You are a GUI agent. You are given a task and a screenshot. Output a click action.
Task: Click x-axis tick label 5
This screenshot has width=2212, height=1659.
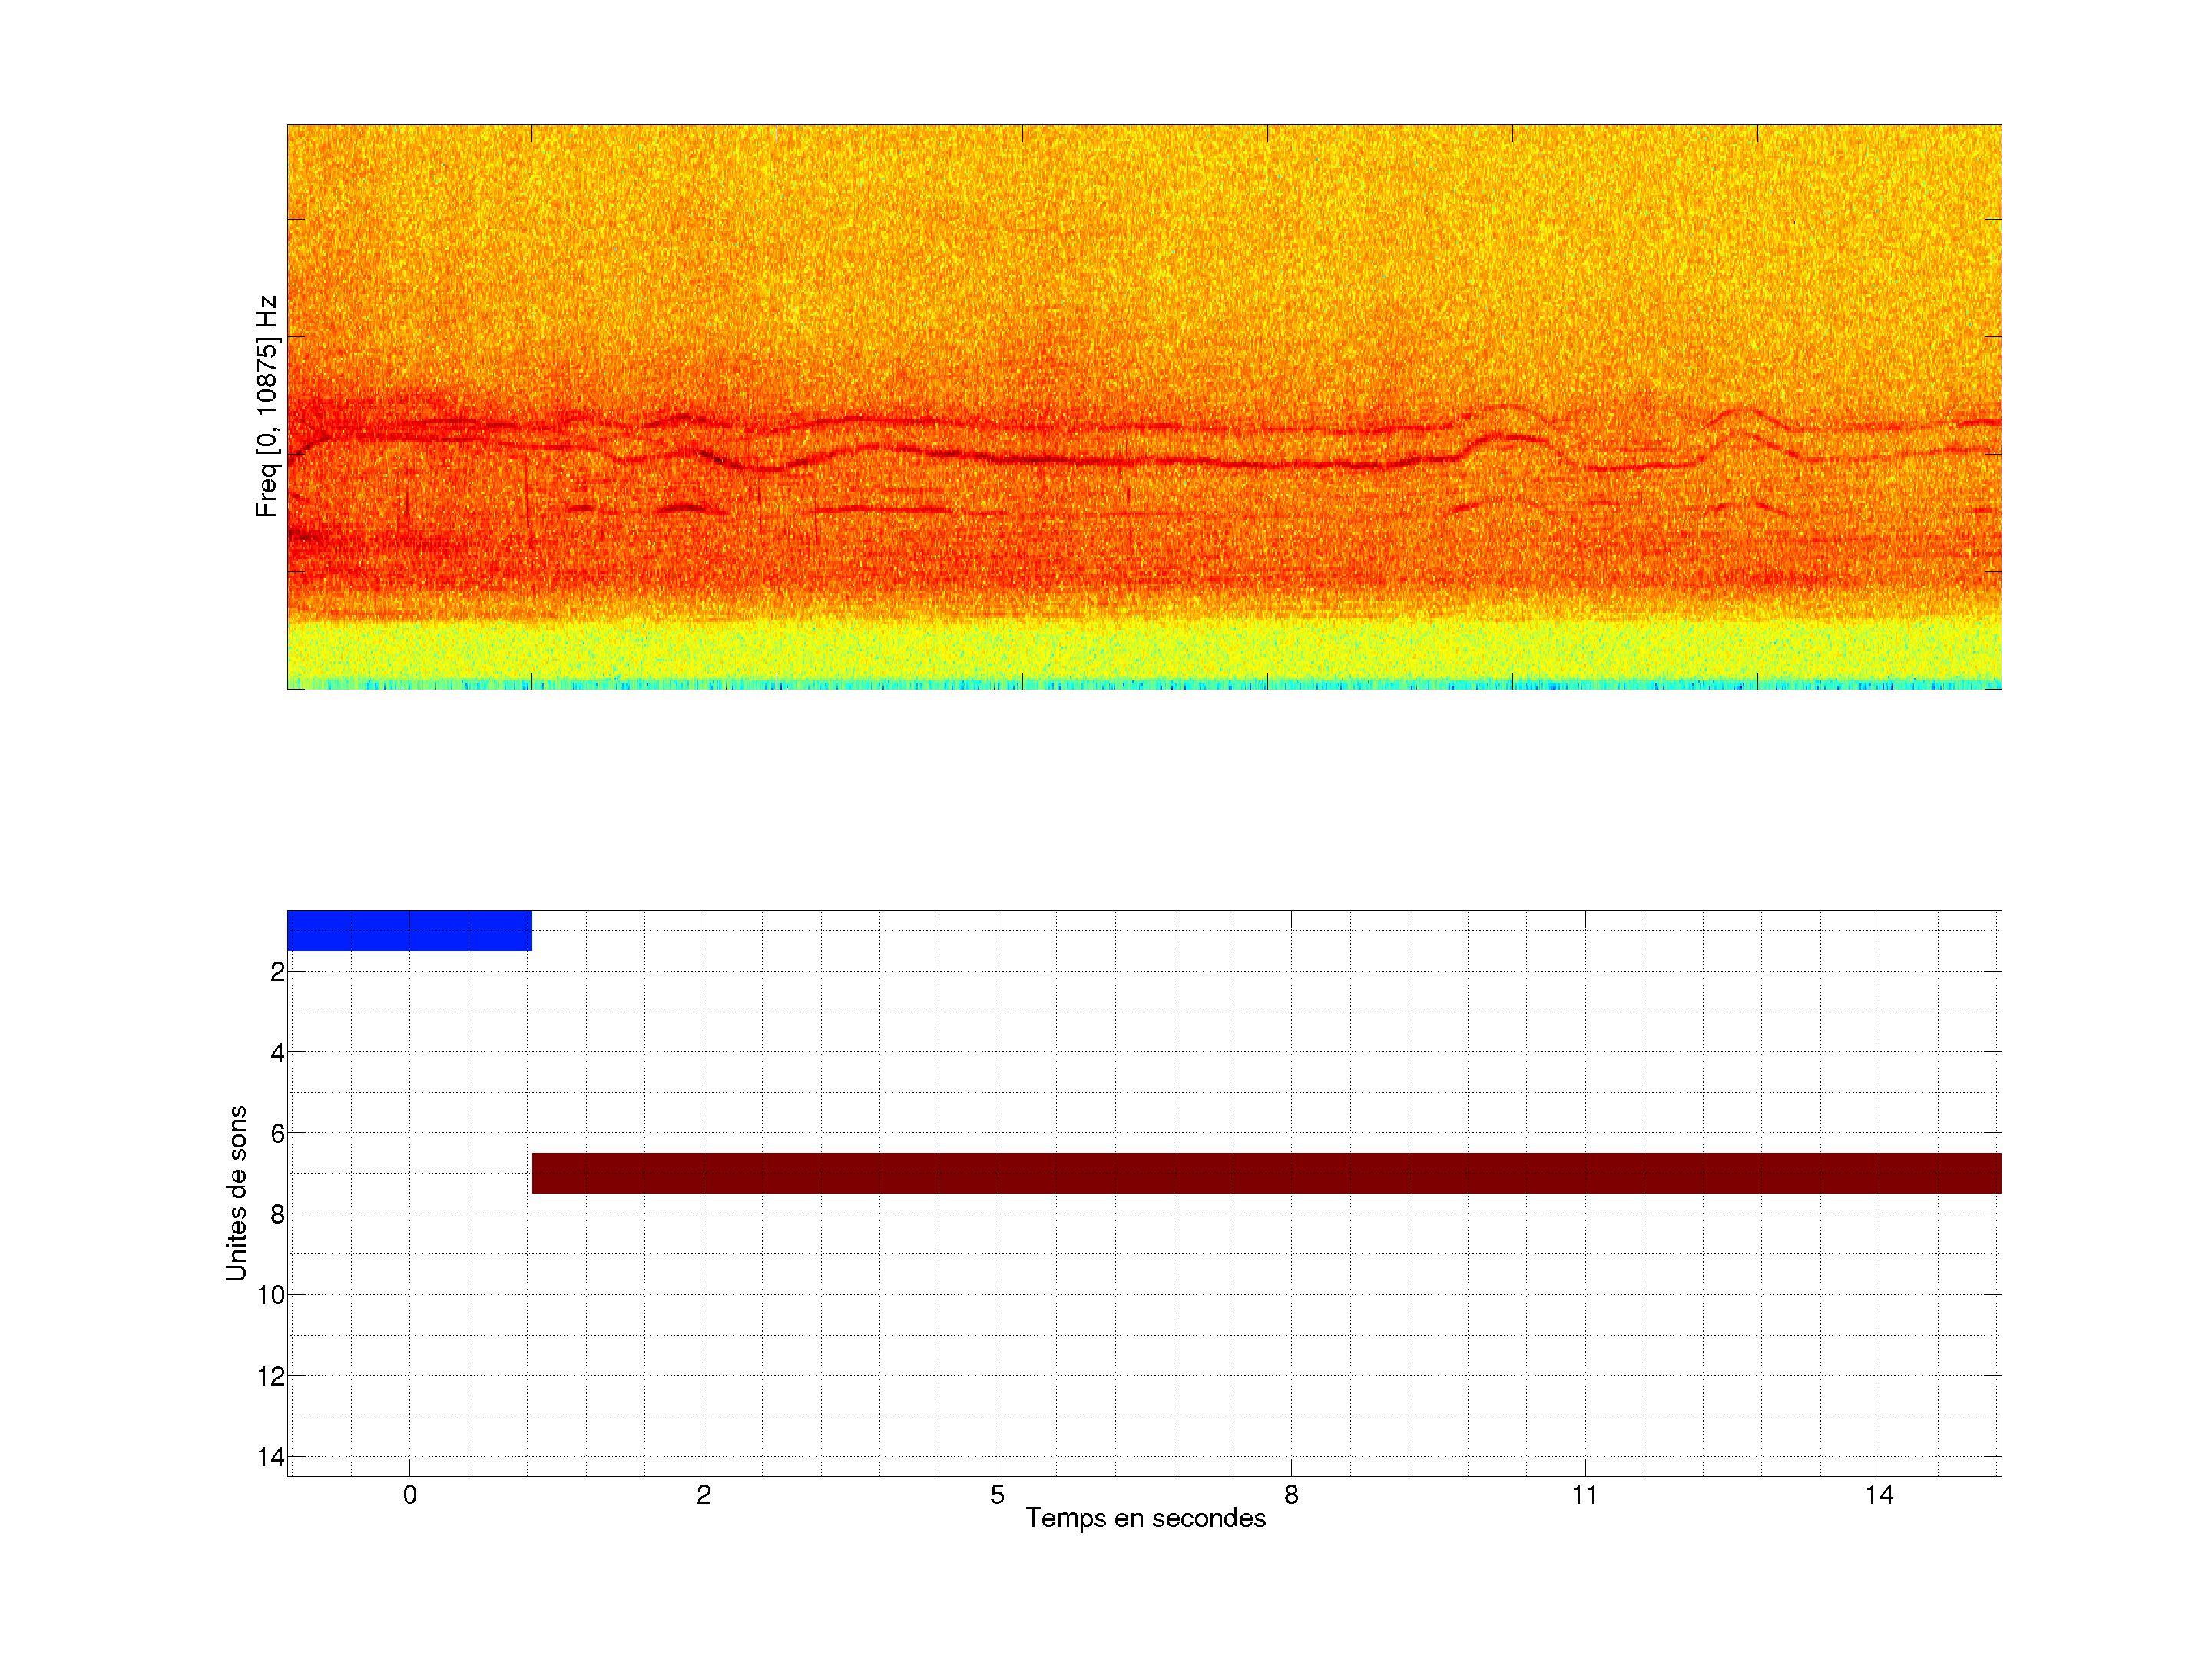coord(997,1495)
